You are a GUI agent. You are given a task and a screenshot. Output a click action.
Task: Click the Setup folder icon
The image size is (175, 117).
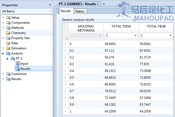[x=8, y=18]
